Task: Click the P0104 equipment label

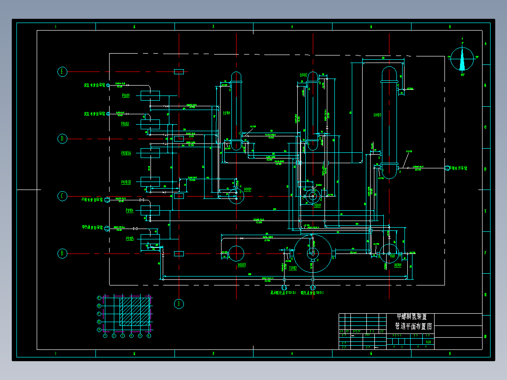Action: pos(129,211)
